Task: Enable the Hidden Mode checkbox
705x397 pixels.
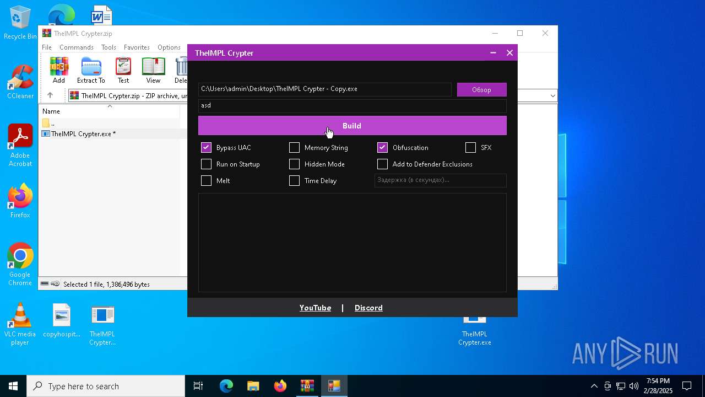Action: (294, 164)
